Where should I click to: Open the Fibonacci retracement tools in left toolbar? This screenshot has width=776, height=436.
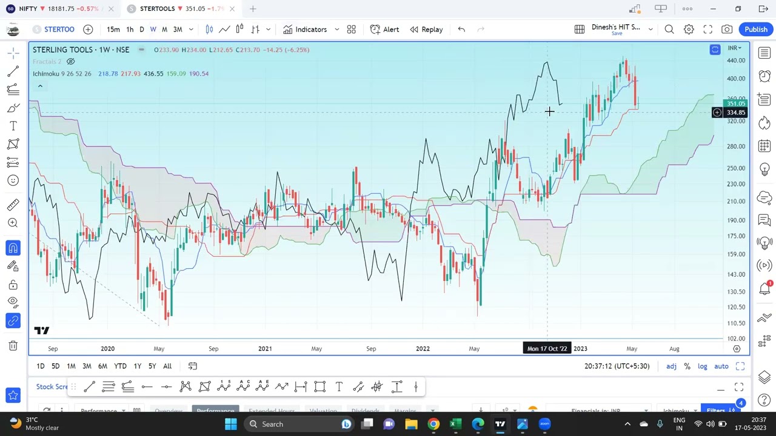coord(13,90)
